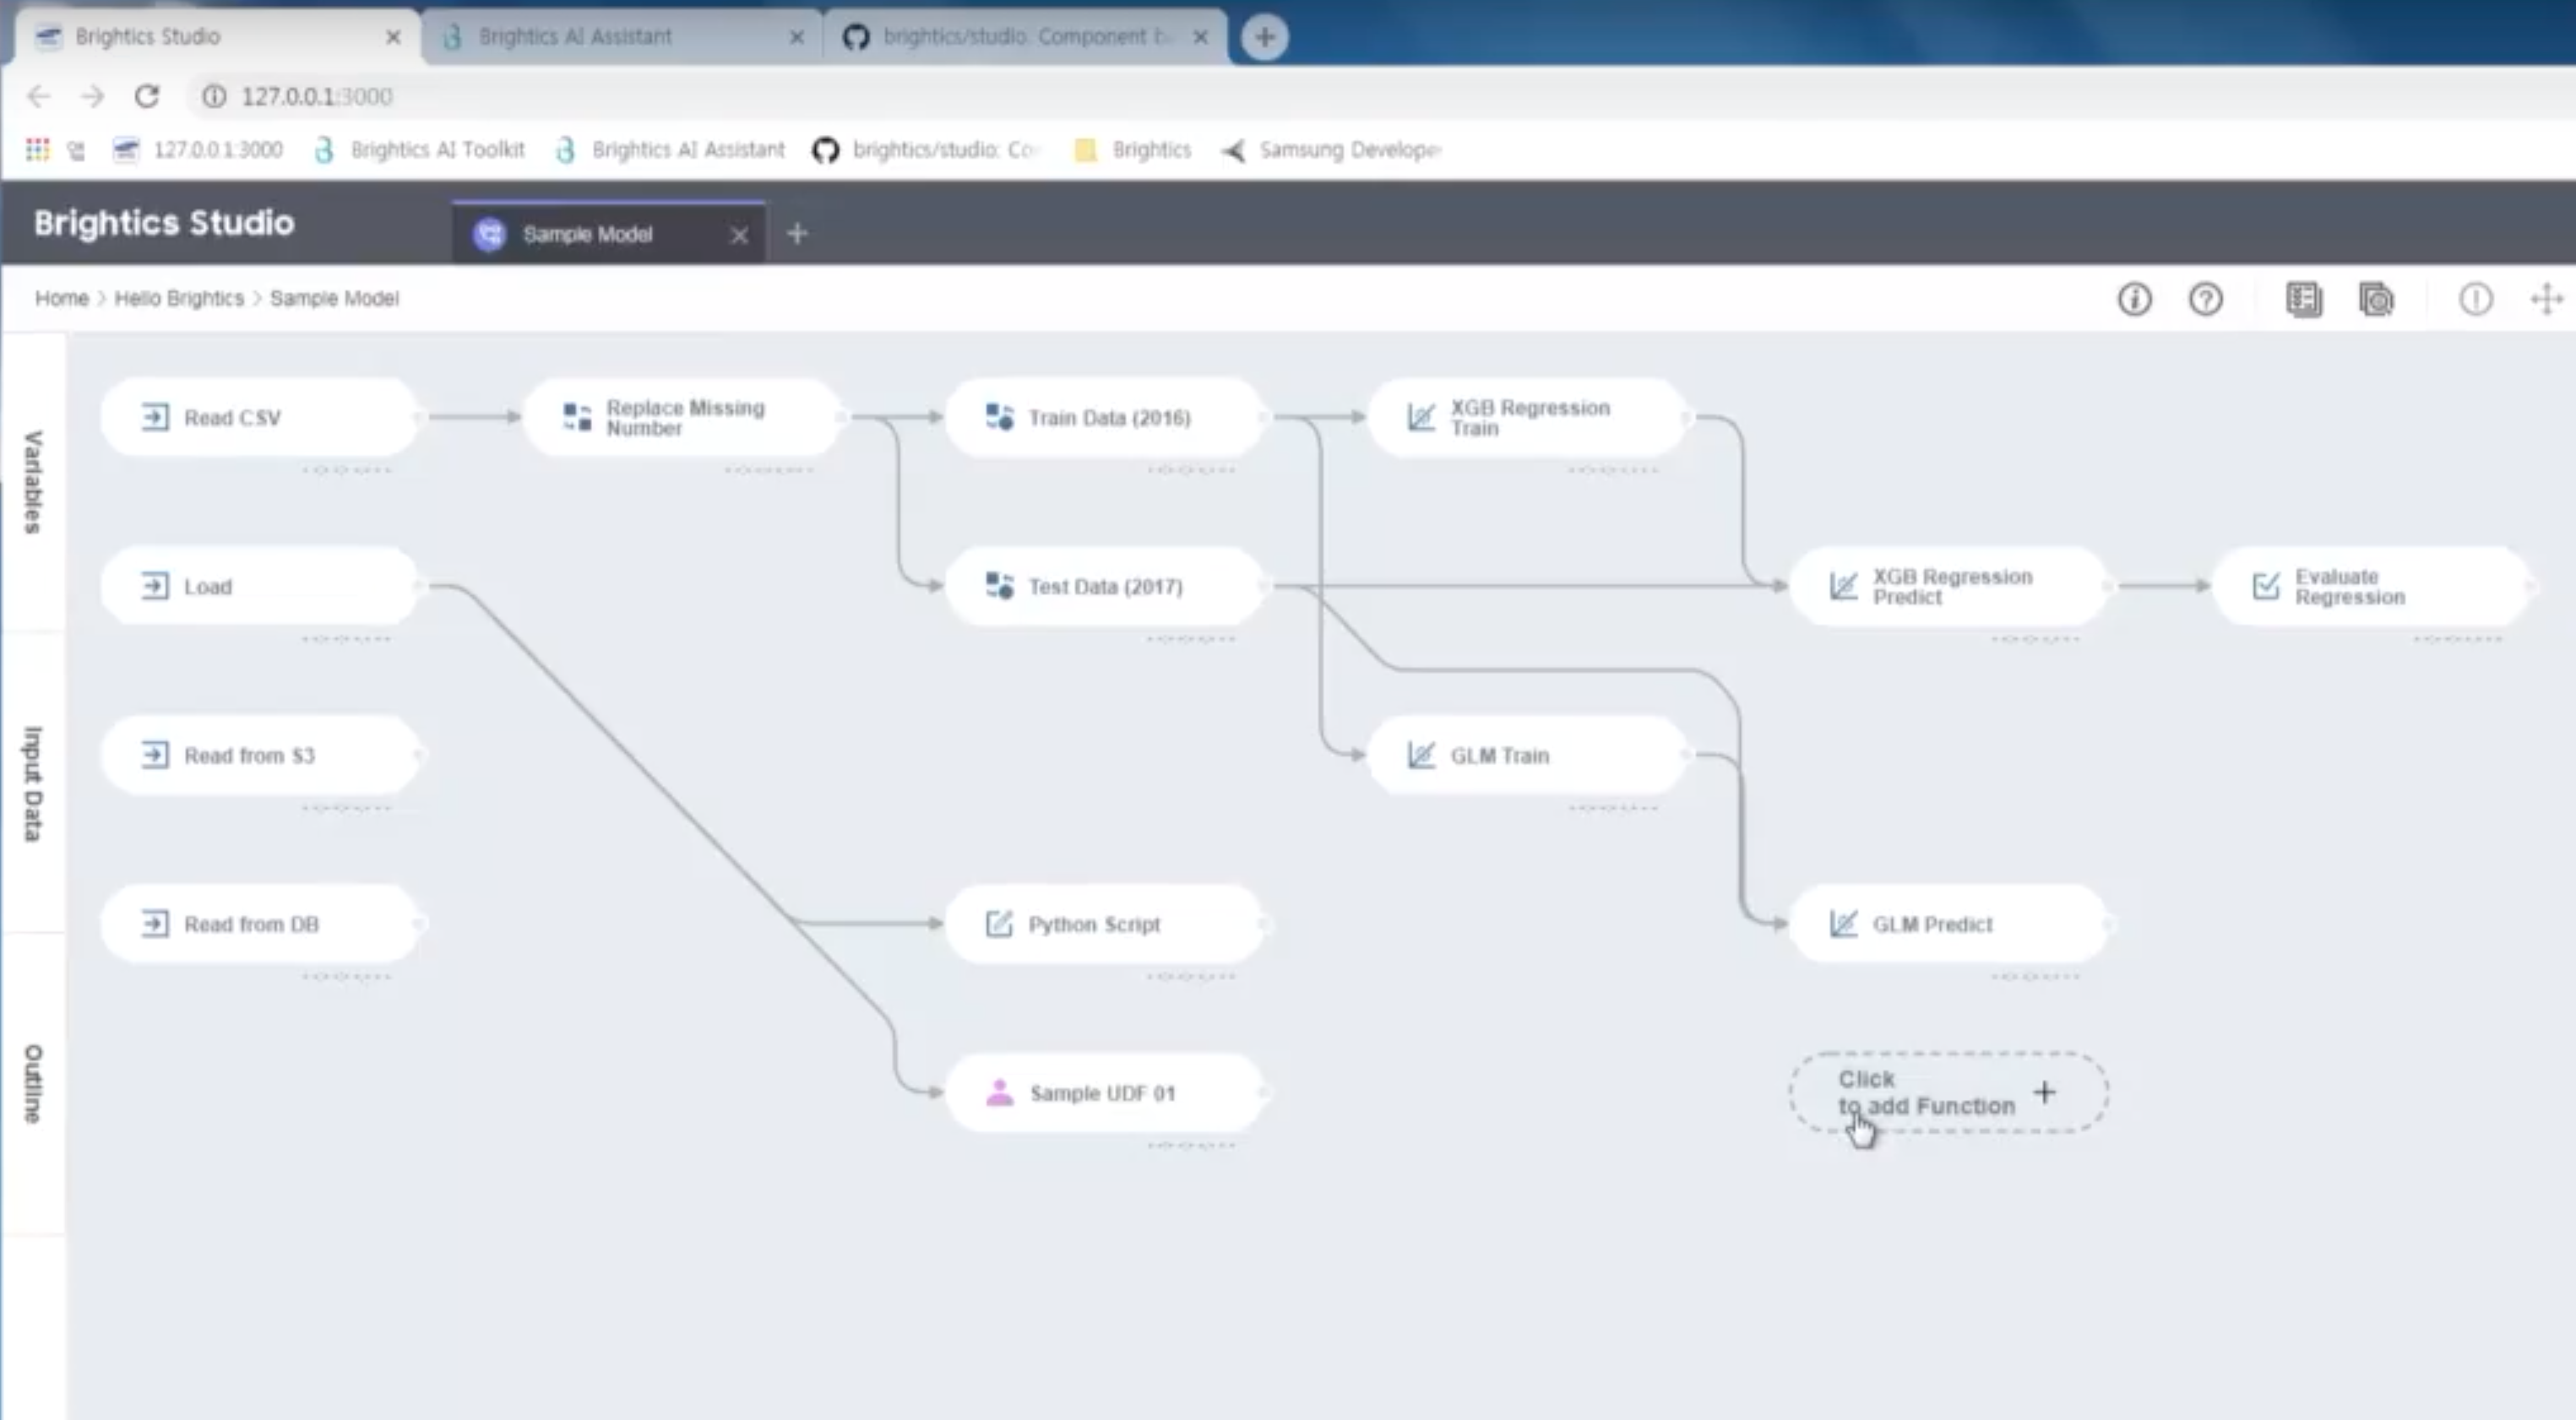Image resolution: width=2576 pixels, height=1420 pixels.
Task: Click the Brightics Studio logo title
Action: point(164,222)
